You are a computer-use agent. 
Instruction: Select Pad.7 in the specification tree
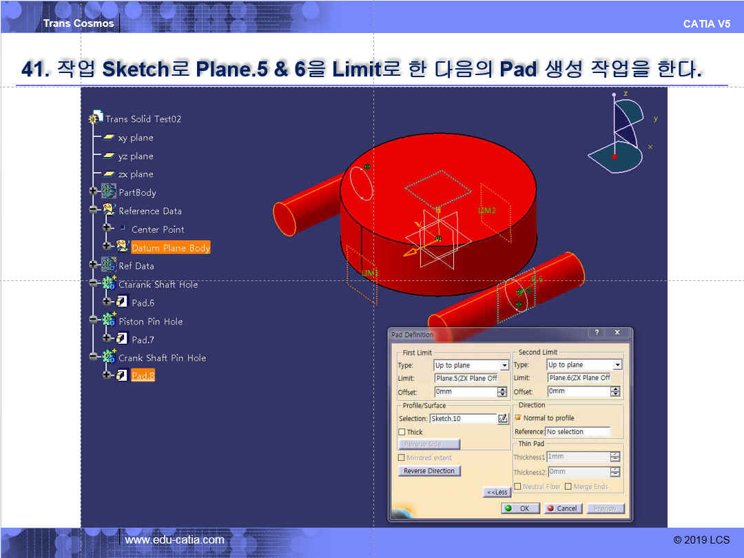143,340
